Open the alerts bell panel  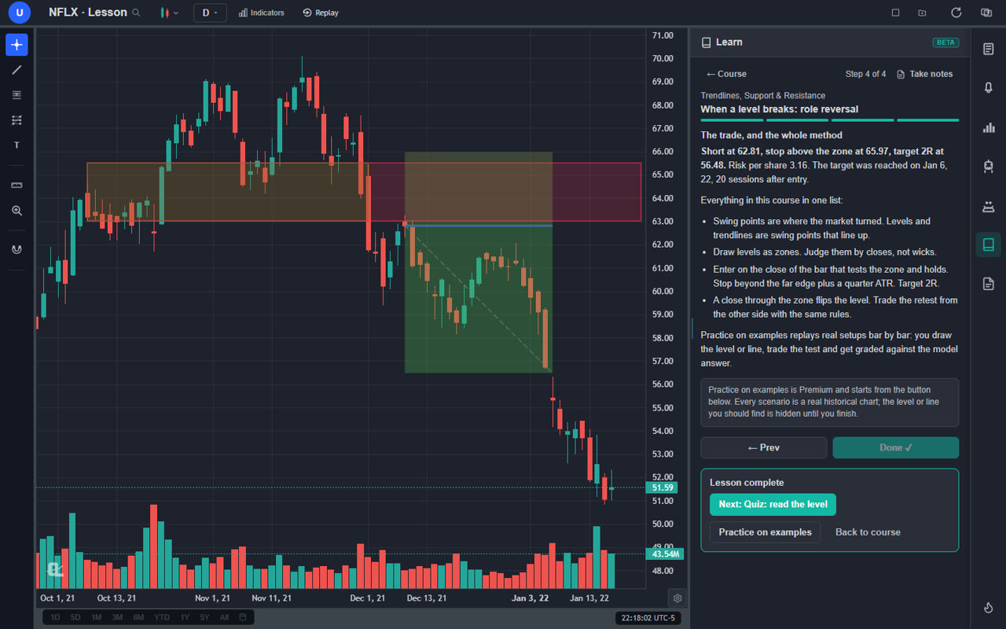989,87
